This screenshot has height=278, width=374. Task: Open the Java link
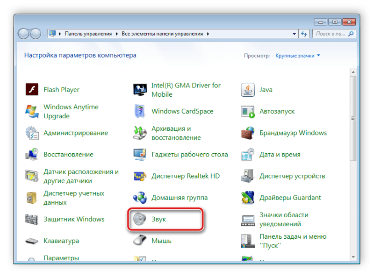click(x=266, y=90)
